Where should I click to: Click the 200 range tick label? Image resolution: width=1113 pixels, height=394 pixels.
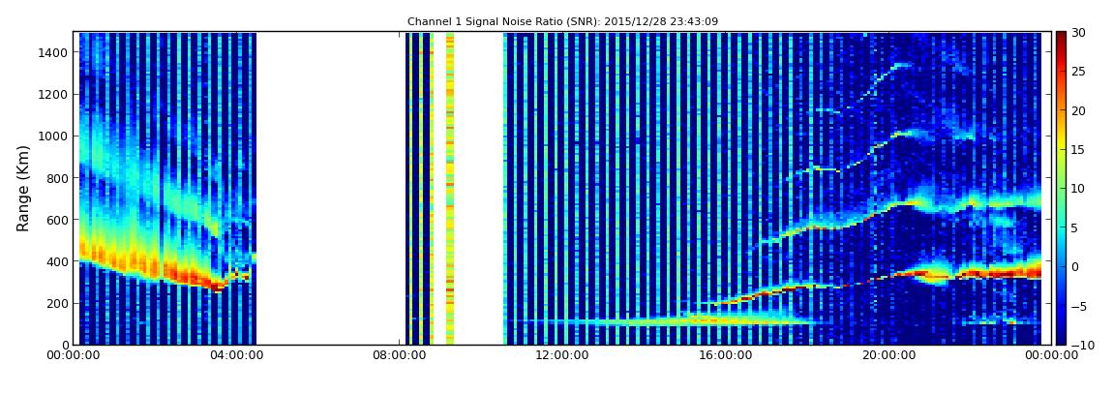(58, 304)
